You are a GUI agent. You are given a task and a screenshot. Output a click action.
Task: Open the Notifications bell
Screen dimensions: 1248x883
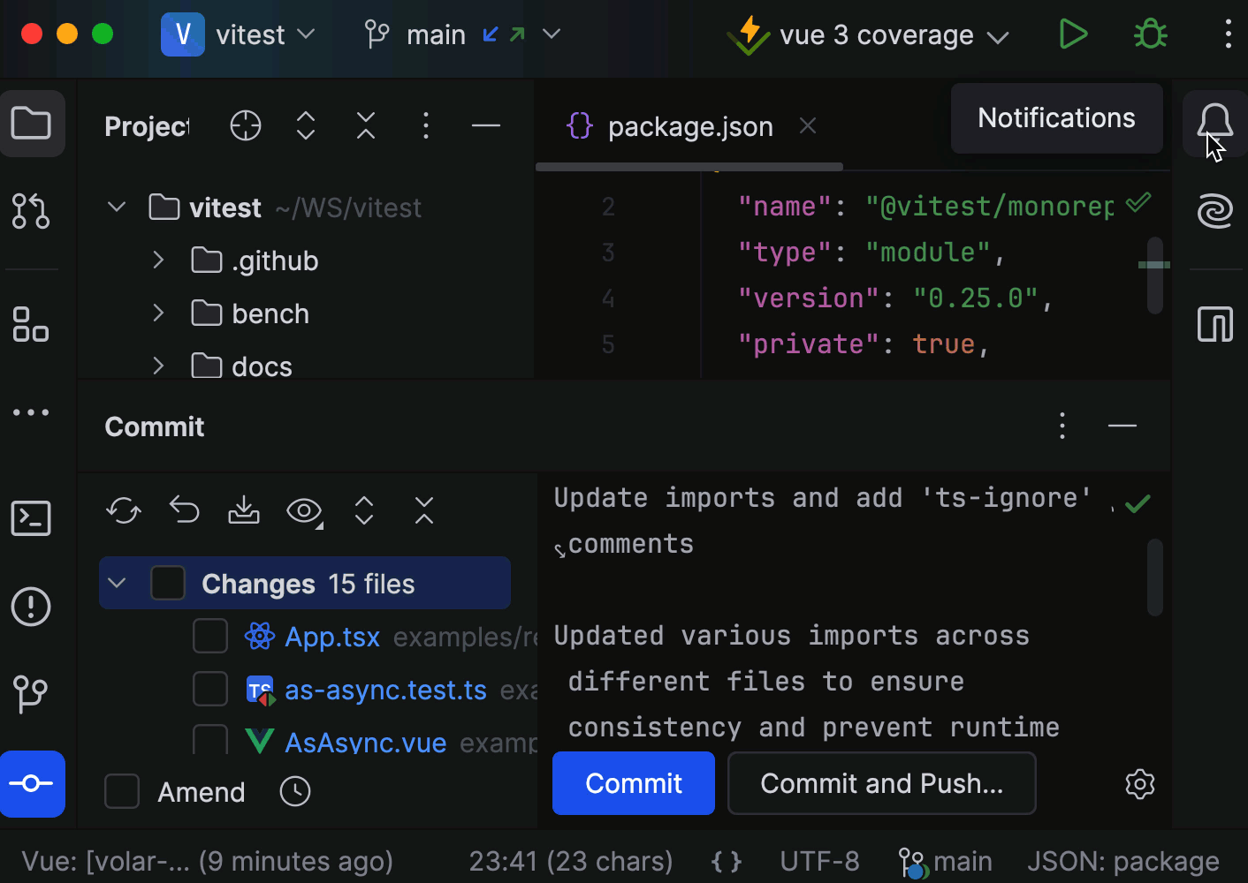pyautogui.click(x=1214, y=123)
